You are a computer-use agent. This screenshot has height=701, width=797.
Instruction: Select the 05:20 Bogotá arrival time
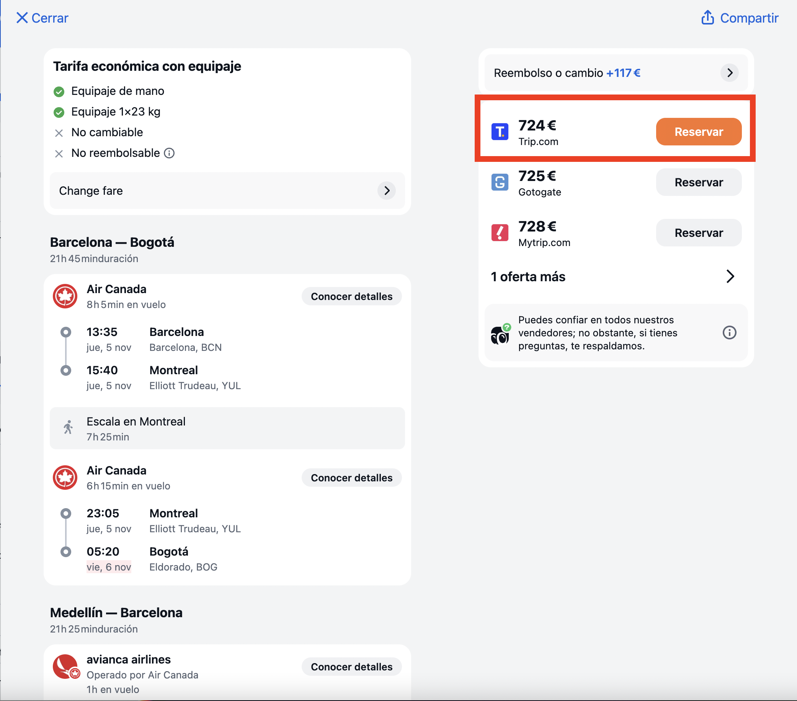pos(103,551)
